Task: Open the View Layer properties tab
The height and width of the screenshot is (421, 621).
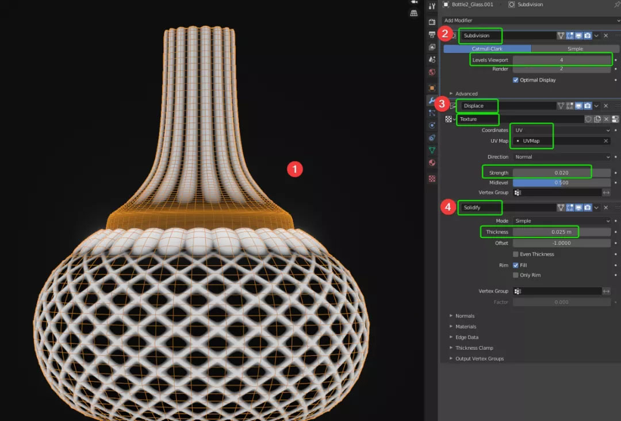Action: click(432, 47)
